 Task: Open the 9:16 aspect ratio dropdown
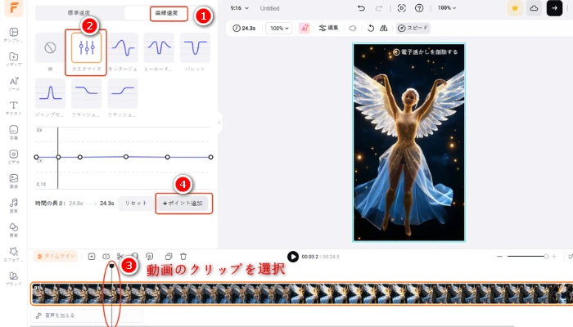239,8
